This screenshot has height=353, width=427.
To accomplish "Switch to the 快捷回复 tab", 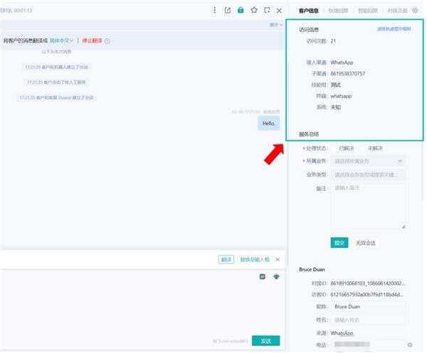I will (338, 11).
